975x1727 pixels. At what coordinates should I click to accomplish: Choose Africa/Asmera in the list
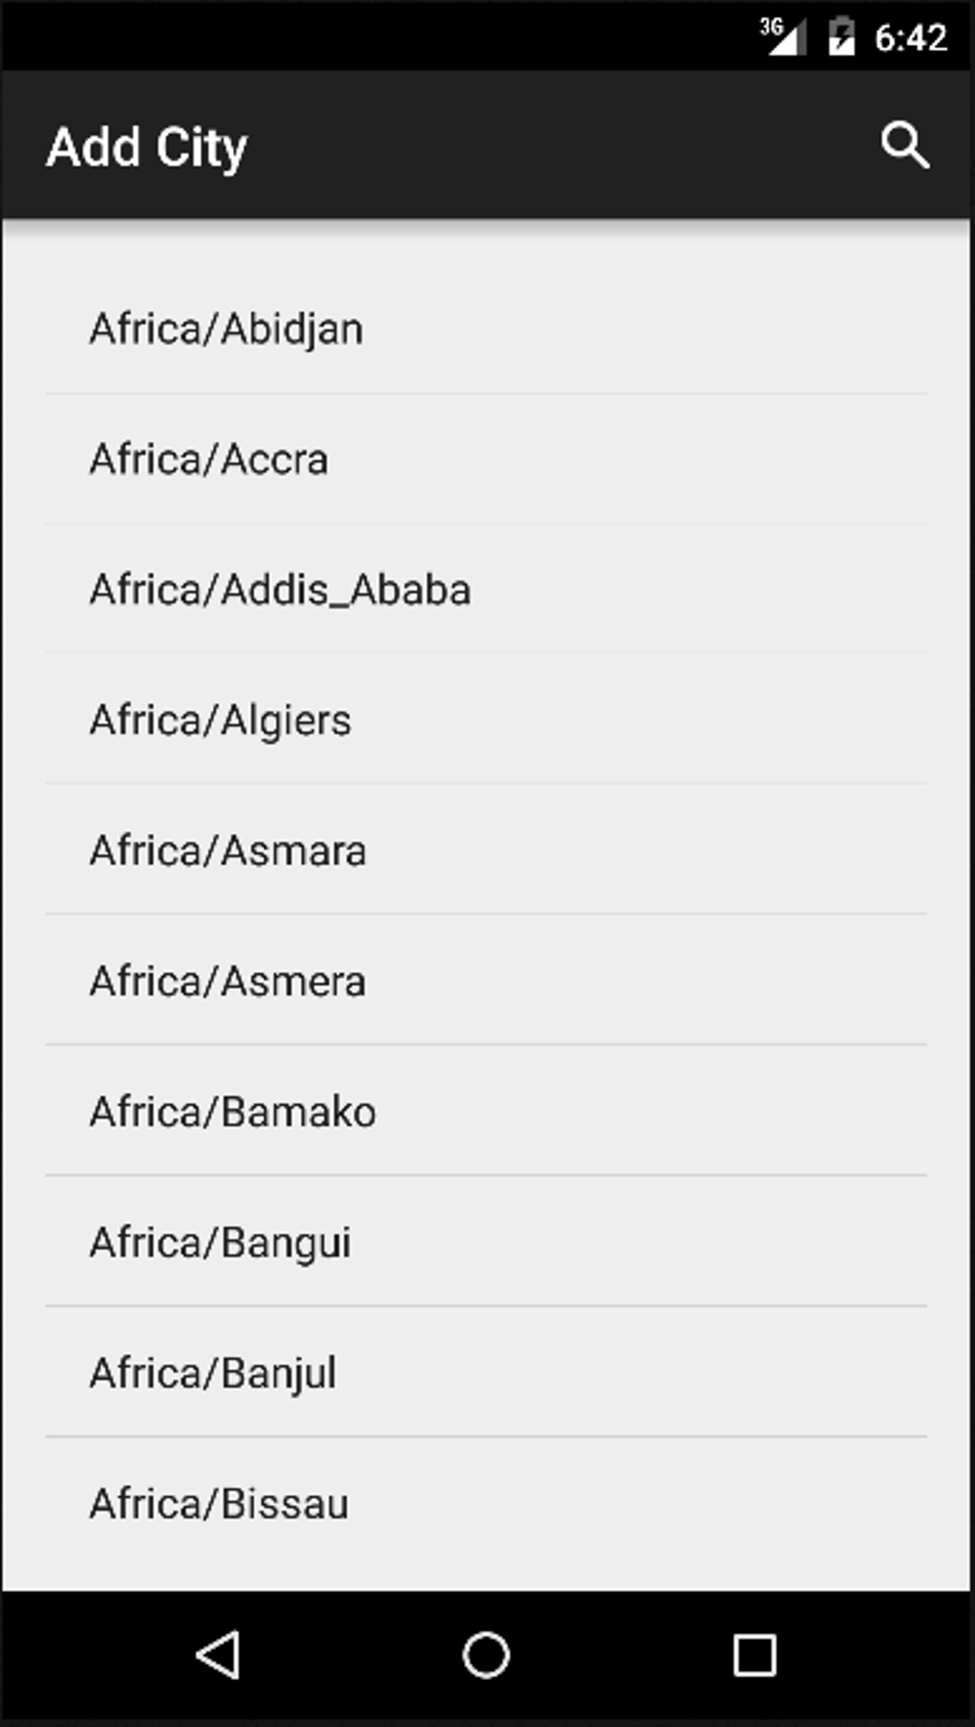coord(228,981)
